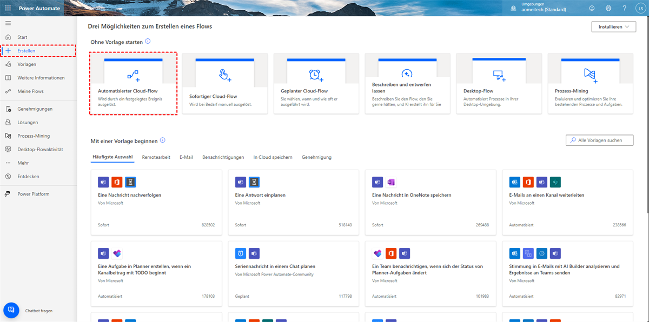Expand the Mehr navigation item
Image resolution: width=649 pixels, height=322 pixels.
[x=23, y=163]
